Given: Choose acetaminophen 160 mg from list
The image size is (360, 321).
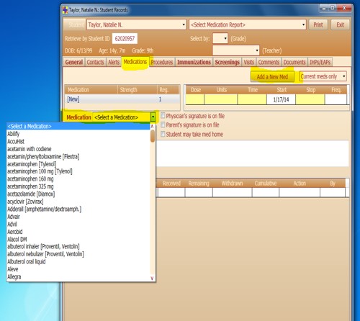Looking at the screenshot, I should tap(78, 178).
